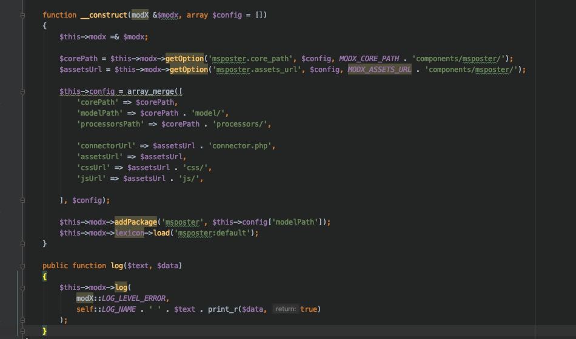Screen dimensions: 576x339
Task: Click 'getOption' on the $corePath line
Action: coord(184,59)
